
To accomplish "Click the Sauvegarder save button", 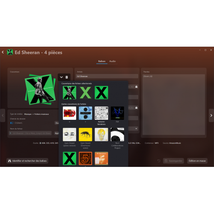I will point(173,161).
